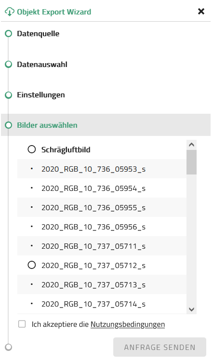The height and width of the screenshot is (362, 213).
Task: Check the Ich akzeptiere die Nutzungsbedingungen checkbox
Action: point(22,324)
